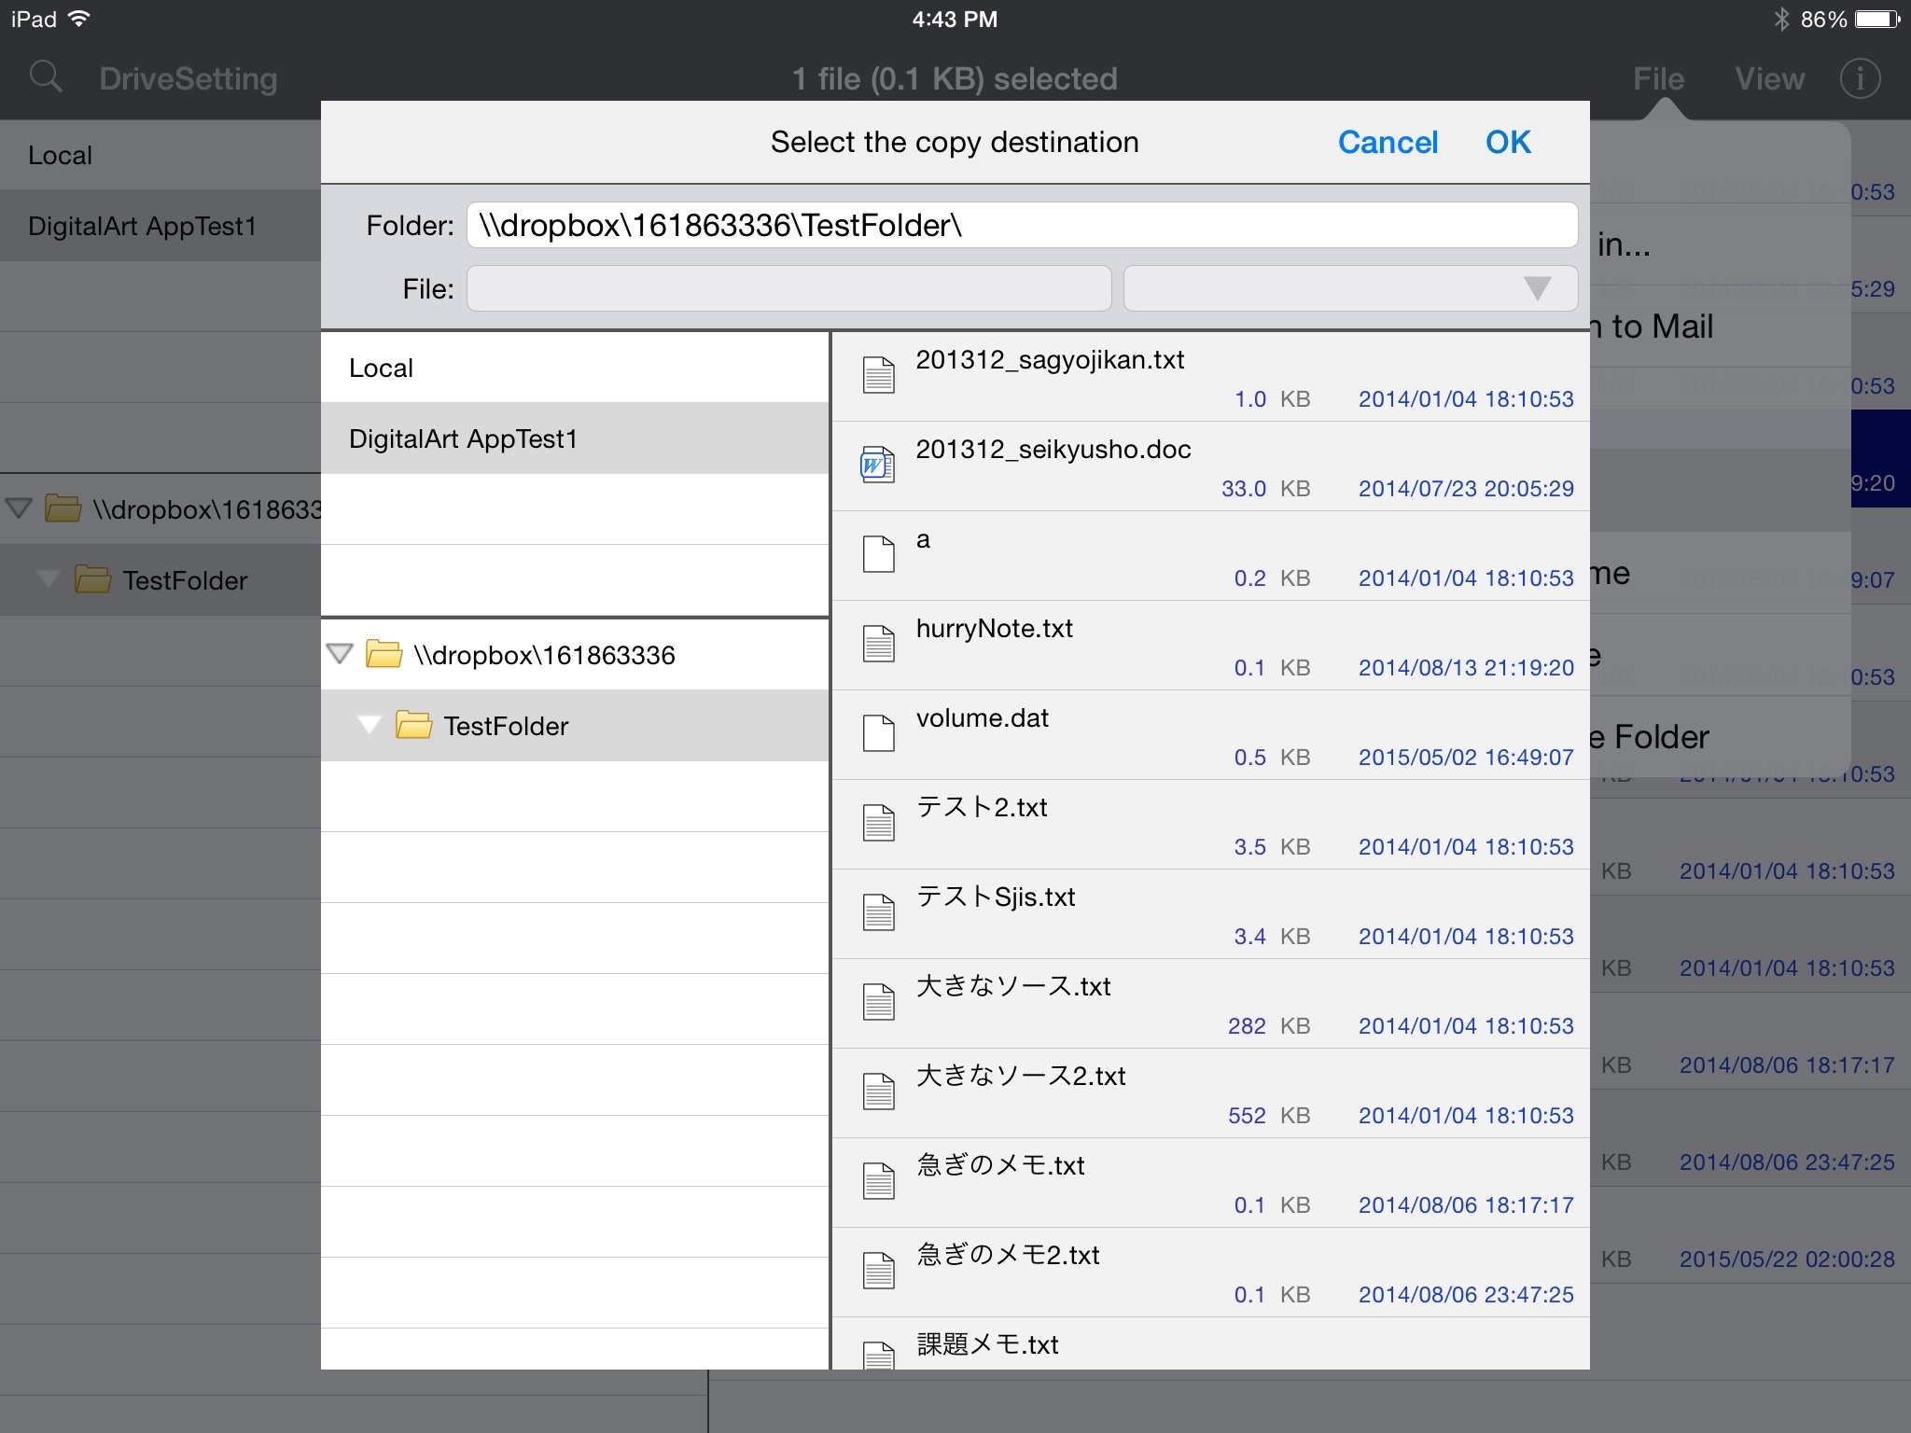Select テスト2.txt document icon
This screenshot has height=1433, width=1911.
tap(878, 823)
